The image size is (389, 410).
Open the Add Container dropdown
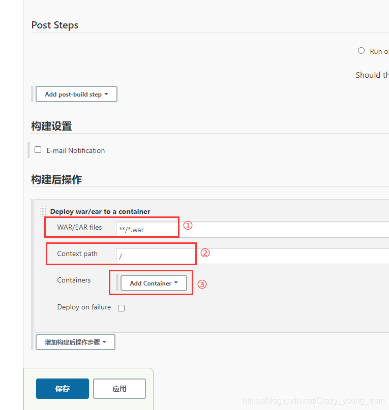pyautogui.click(x=154, y=283)
